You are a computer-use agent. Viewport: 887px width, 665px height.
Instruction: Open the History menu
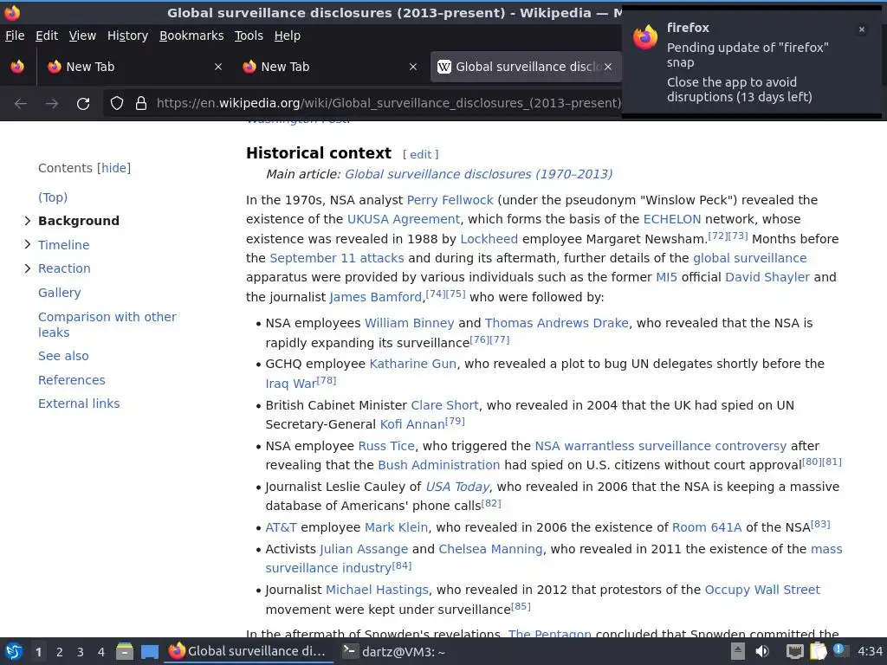pyautogui.click(x=127, y=36)
